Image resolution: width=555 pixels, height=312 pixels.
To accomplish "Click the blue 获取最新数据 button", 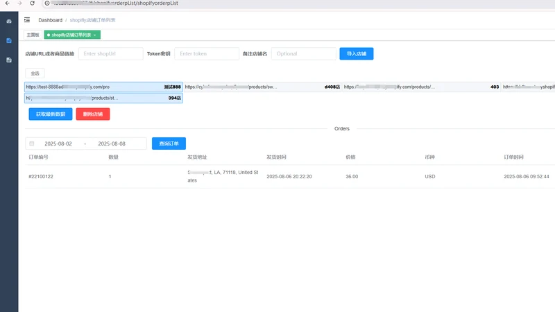I will [x=51, y=114].
